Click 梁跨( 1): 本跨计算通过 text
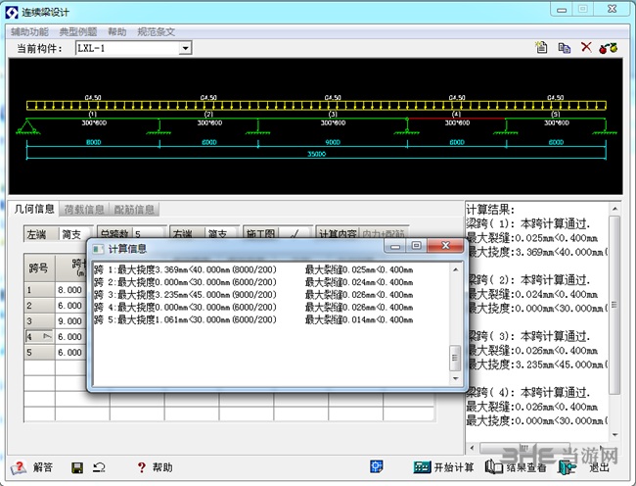This screenshot has height=486, width=636. coord(528,223)
